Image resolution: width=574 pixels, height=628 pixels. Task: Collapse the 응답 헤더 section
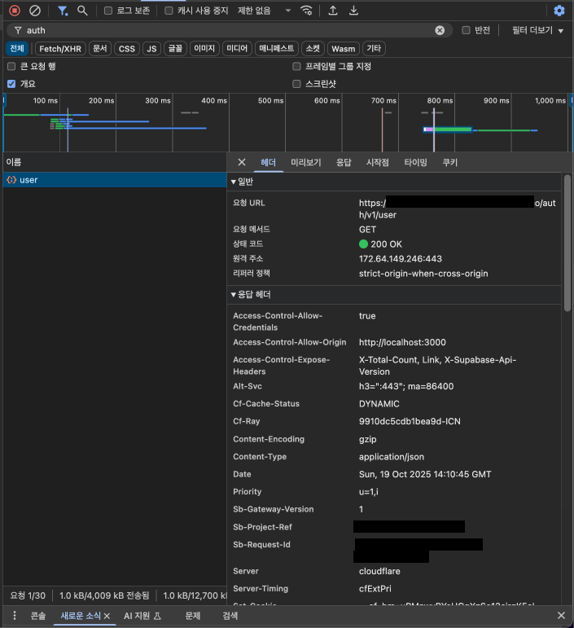252,295
